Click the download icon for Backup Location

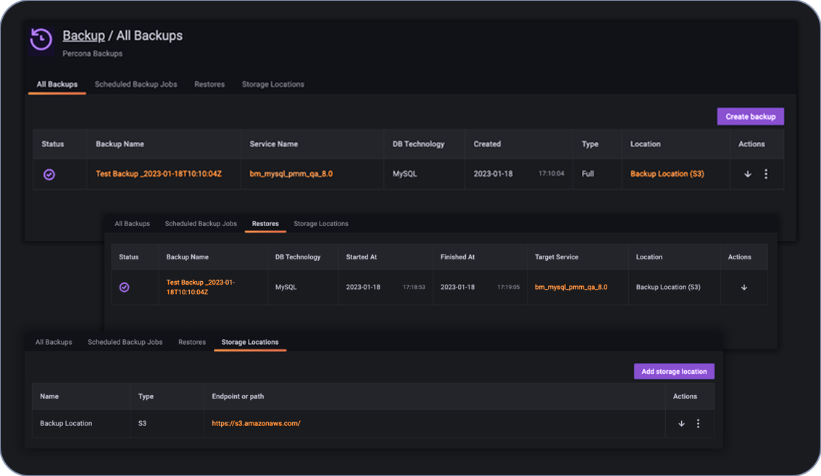tap(681, 423)
